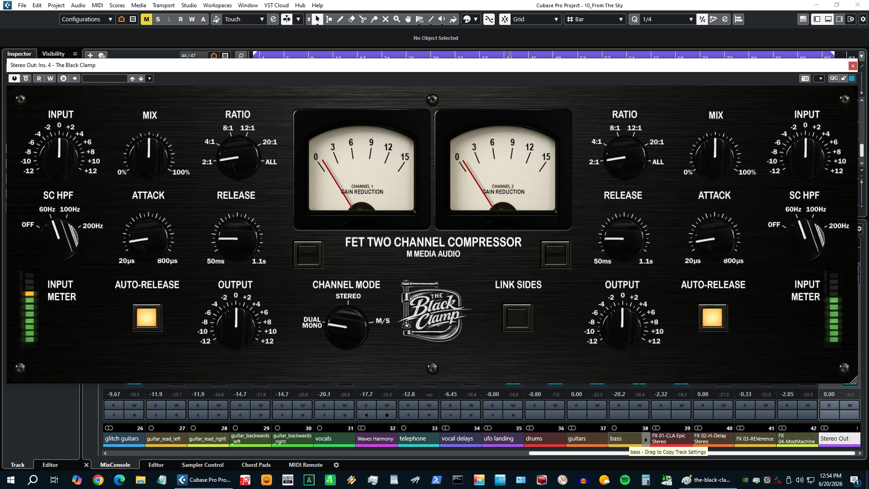Open the toolbar setup gear
Viewport: 869px width, 489px height.
tap(863, 19)
